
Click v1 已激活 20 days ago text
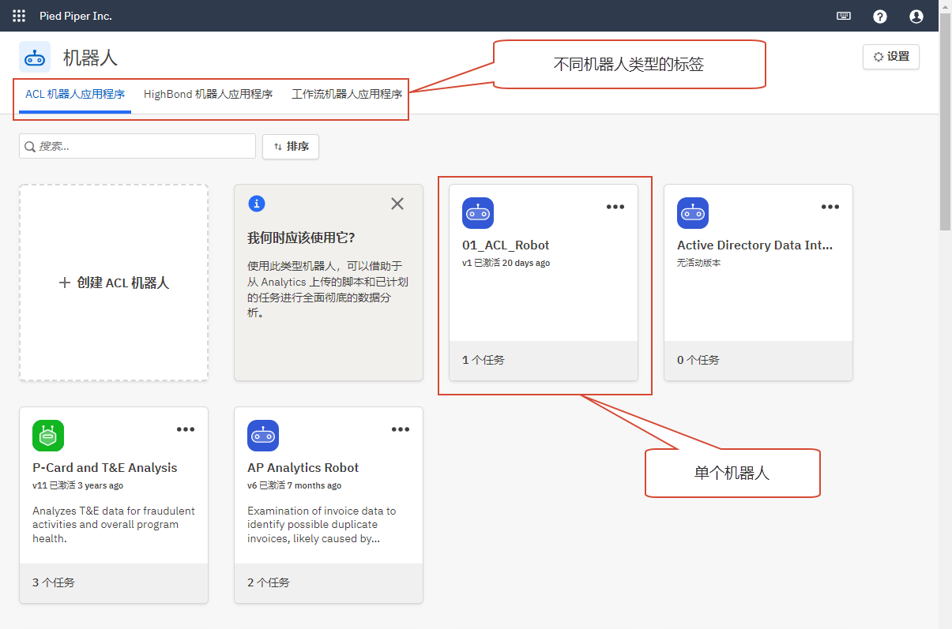pyautogui.click(x=506, y=263)
